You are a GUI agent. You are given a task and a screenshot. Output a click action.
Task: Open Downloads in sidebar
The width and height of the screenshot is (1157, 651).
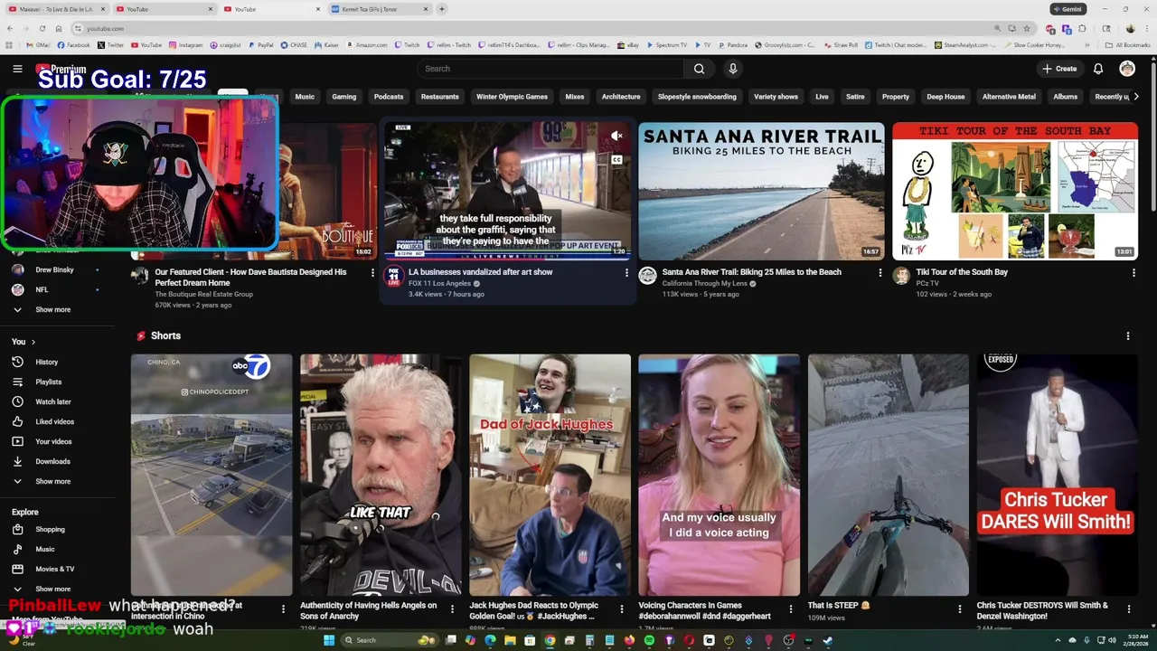coord(52,461)
